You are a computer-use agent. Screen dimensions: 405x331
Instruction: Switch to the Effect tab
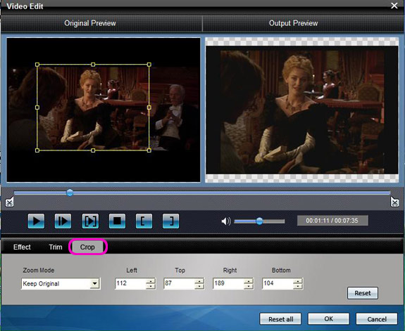(x=22, y=247)
